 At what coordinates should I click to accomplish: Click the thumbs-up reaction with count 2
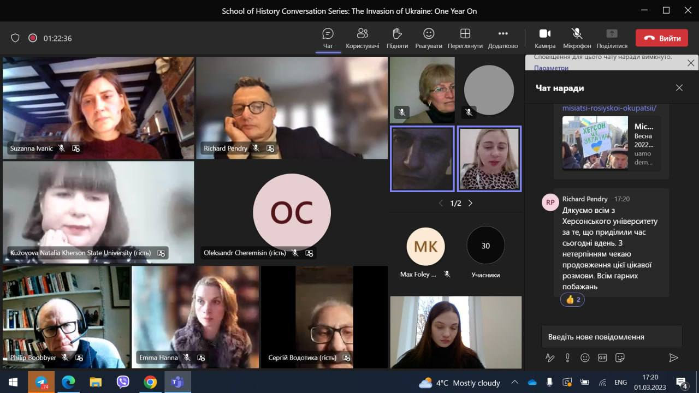tap(572, 300)
